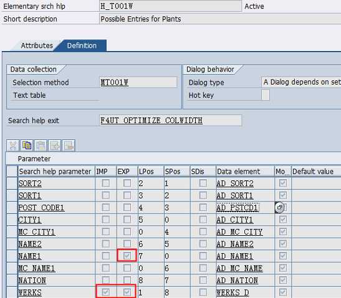341x298 pixels.
Task: Click the AD_NAME2 data element
Action: 235,244
